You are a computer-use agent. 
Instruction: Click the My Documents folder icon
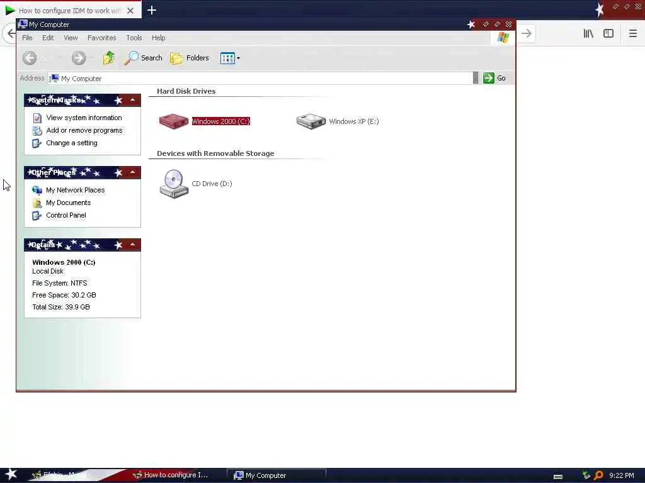[37, 203]
